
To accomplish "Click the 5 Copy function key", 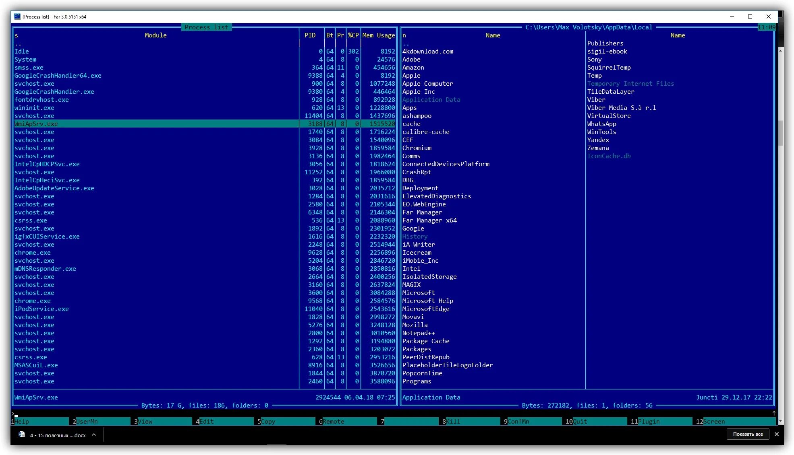I will click(286, 422).
